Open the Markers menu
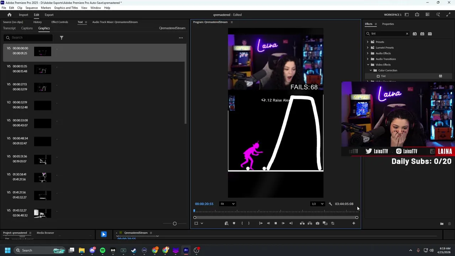Viewport: 455px width, 256px height. (x=46, y=8)
